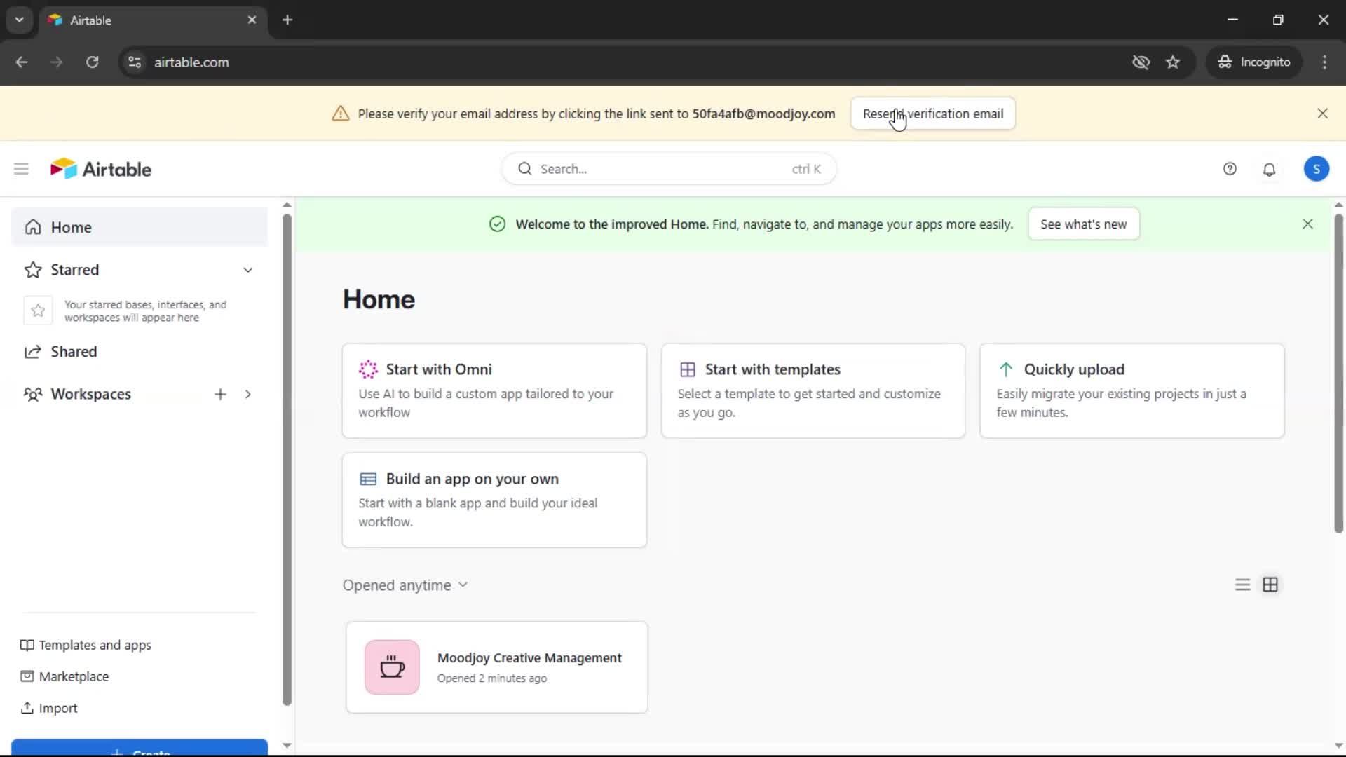Open Chrome three-dot menu
1346x757 pixels.
[x=1324, y=62]
